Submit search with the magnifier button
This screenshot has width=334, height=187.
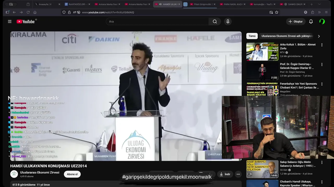(x=215, y=22)
